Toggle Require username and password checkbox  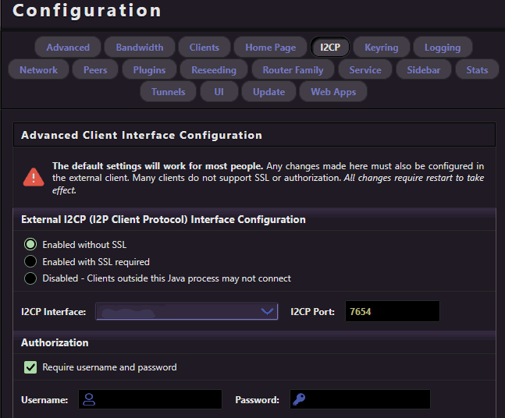pos(30,367)
